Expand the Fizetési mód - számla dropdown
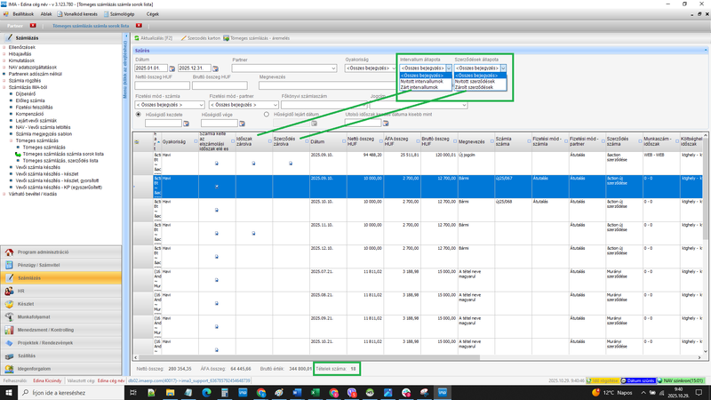 click(x=200, y=105)
